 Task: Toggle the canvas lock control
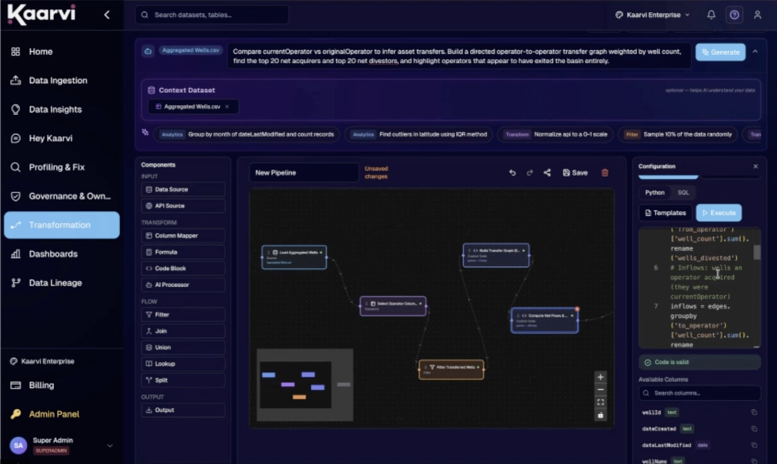(x=600, y=415)
